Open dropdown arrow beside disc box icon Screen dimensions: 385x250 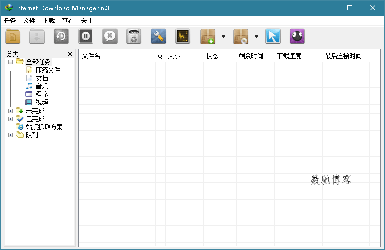[256, 37]
